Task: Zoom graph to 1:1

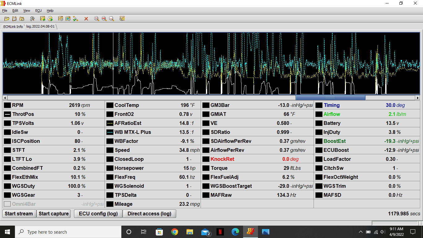Action: tap(97, 19)
